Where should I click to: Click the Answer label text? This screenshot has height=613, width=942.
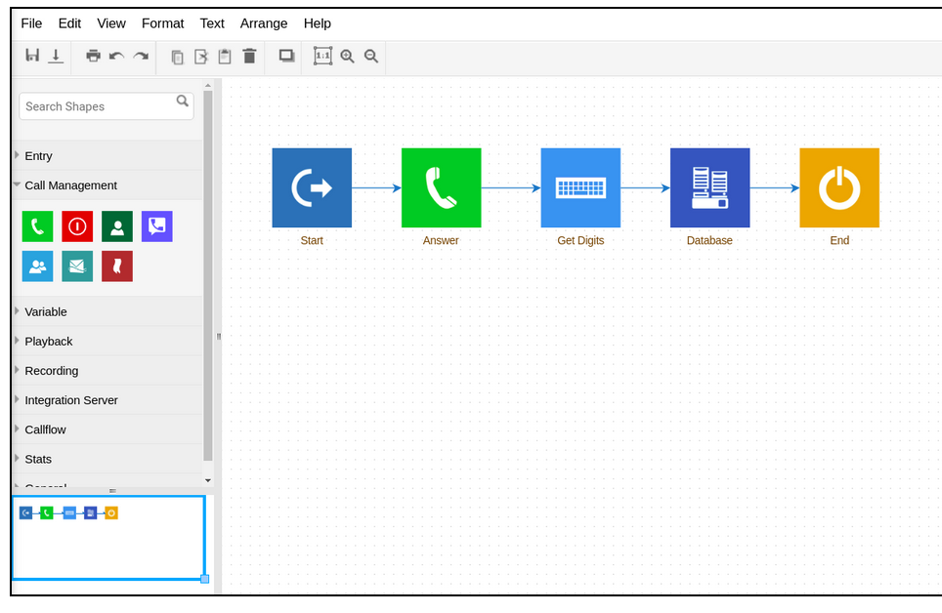point(441,240)
